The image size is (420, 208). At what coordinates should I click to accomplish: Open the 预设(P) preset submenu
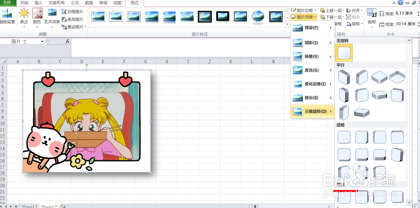[313, 28]
